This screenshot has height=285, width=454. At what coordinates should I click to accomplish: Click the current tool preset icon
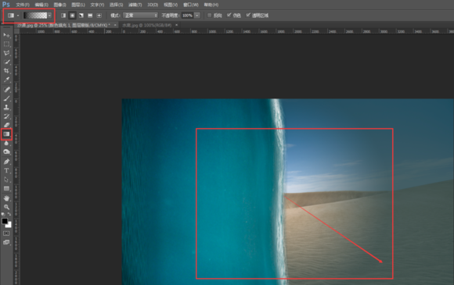tap(11, 16)
